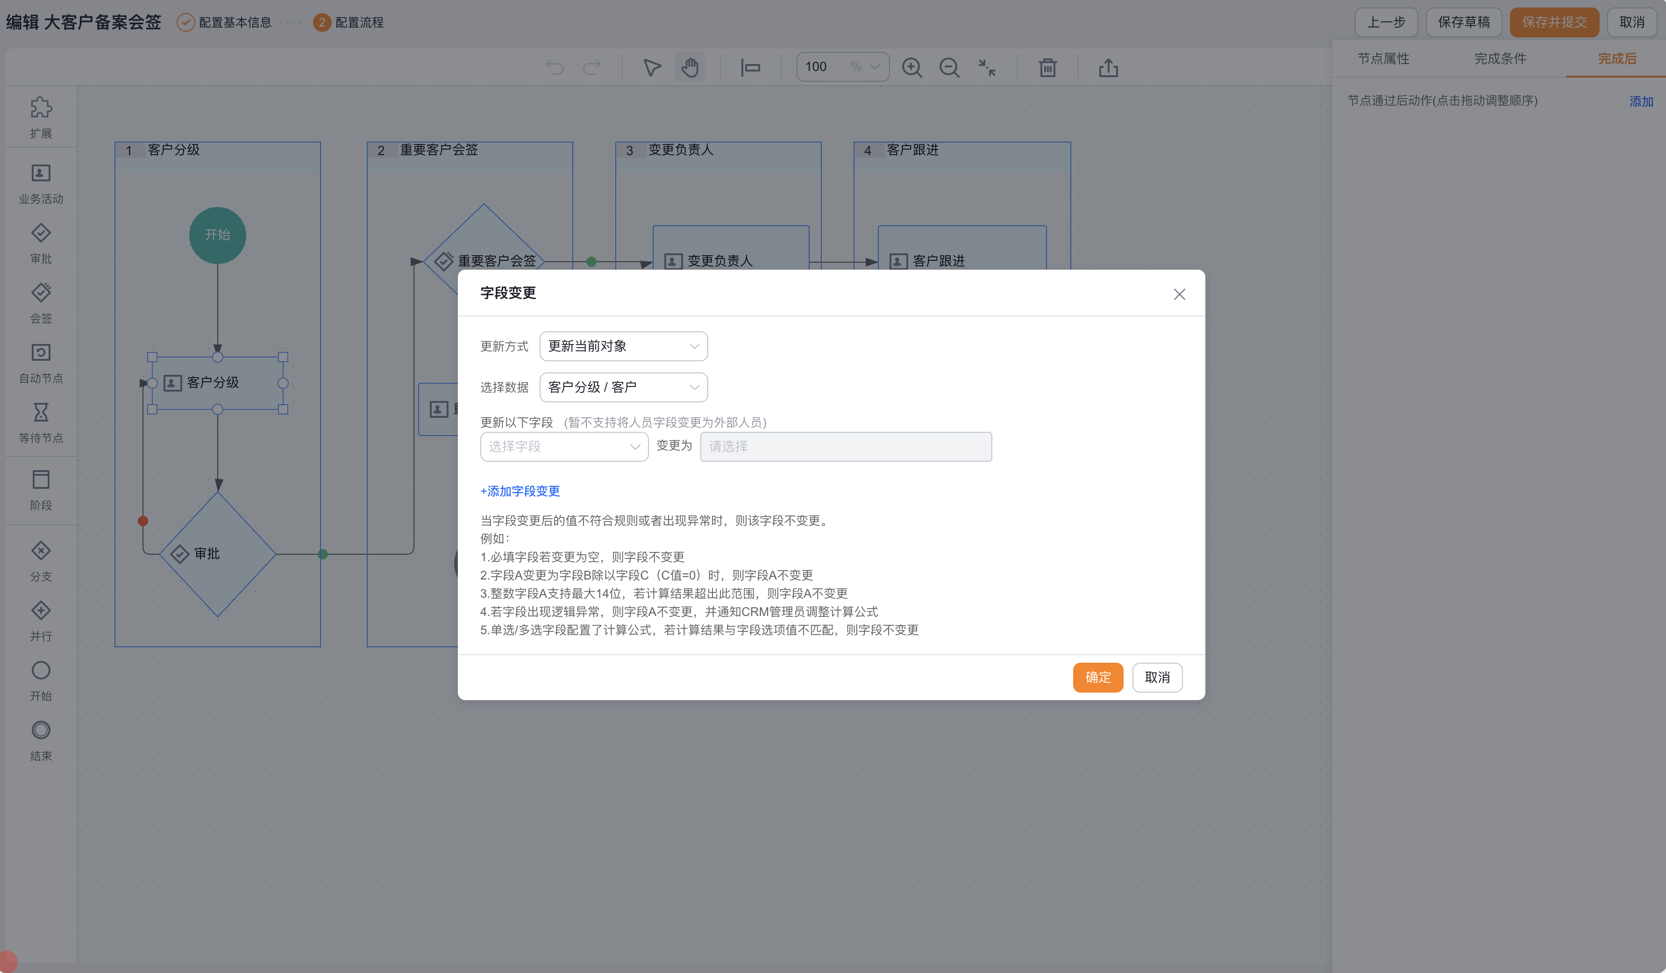Click the 添加 link in right panel
Viewport: 1666px width, 973px height.
point(1641,102)
